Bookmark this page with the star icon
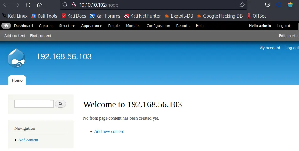 tap(242, 5)
